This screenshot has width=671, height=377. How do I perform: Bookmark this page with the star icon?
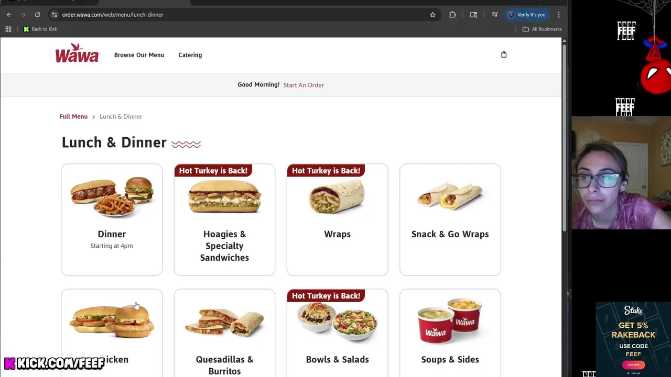coord(432,15)
